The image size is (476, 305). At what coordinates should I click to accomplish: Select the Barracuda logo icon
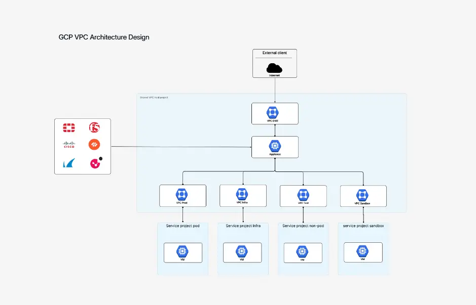pos(68,163)
